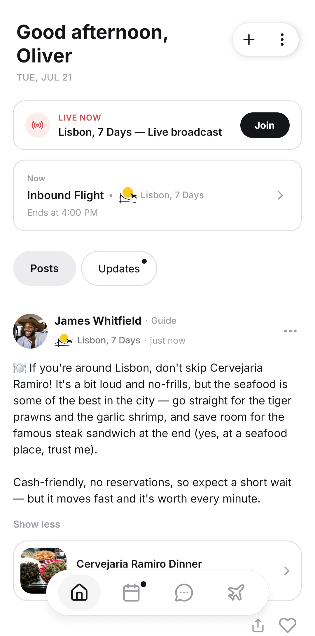This screenshot has width=315, height=636.
Task: Open James Whitfield's profile name
Action: (x=98, y=321)
